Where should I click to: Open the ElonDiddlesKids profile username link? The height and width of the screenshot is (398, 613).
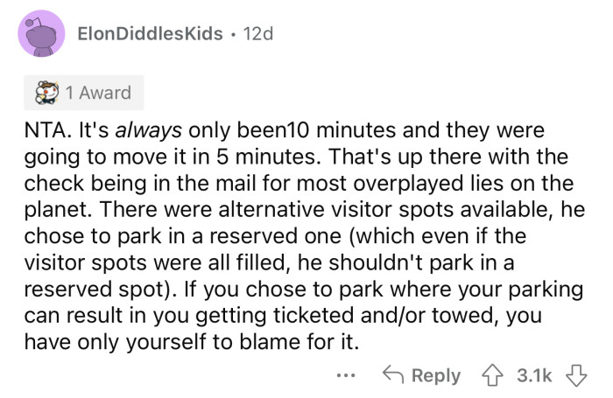point(149,36)
